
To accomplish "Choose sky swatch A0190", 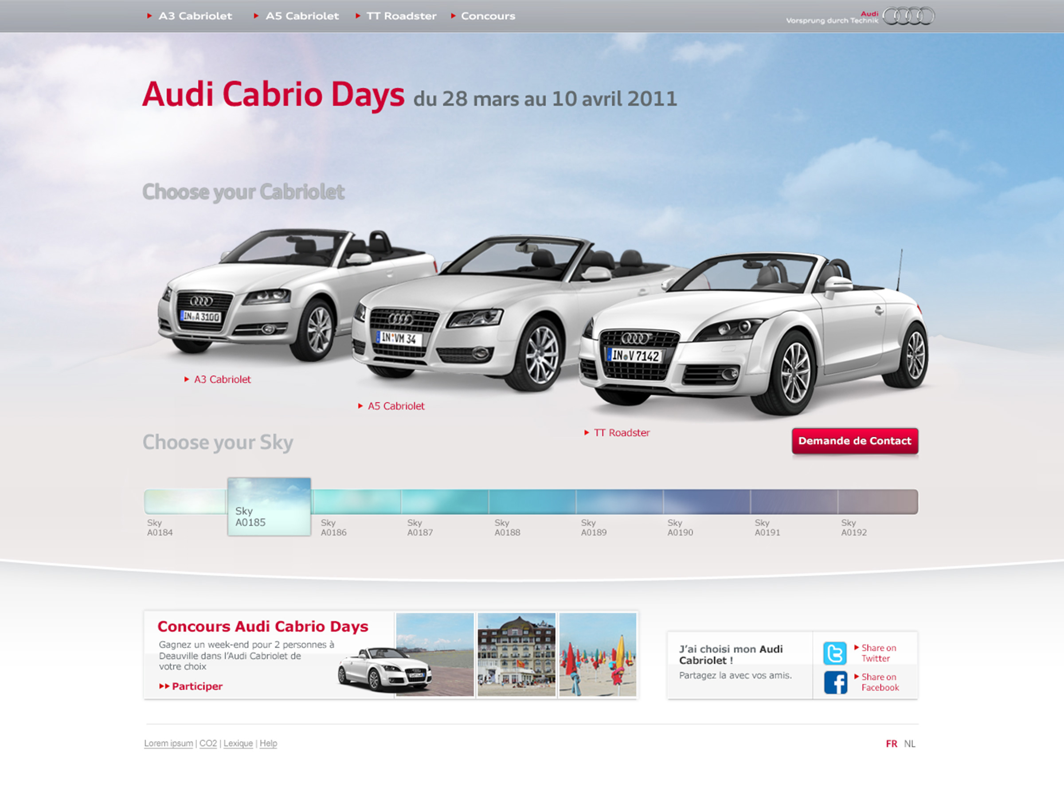I will point(707,502).
